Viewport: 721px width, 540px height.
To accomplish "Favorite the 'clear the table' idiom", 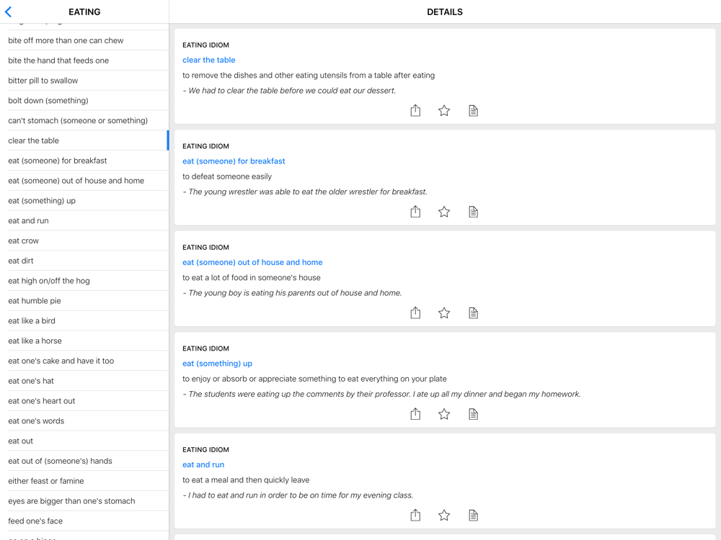I will click(x=444, y=110).
